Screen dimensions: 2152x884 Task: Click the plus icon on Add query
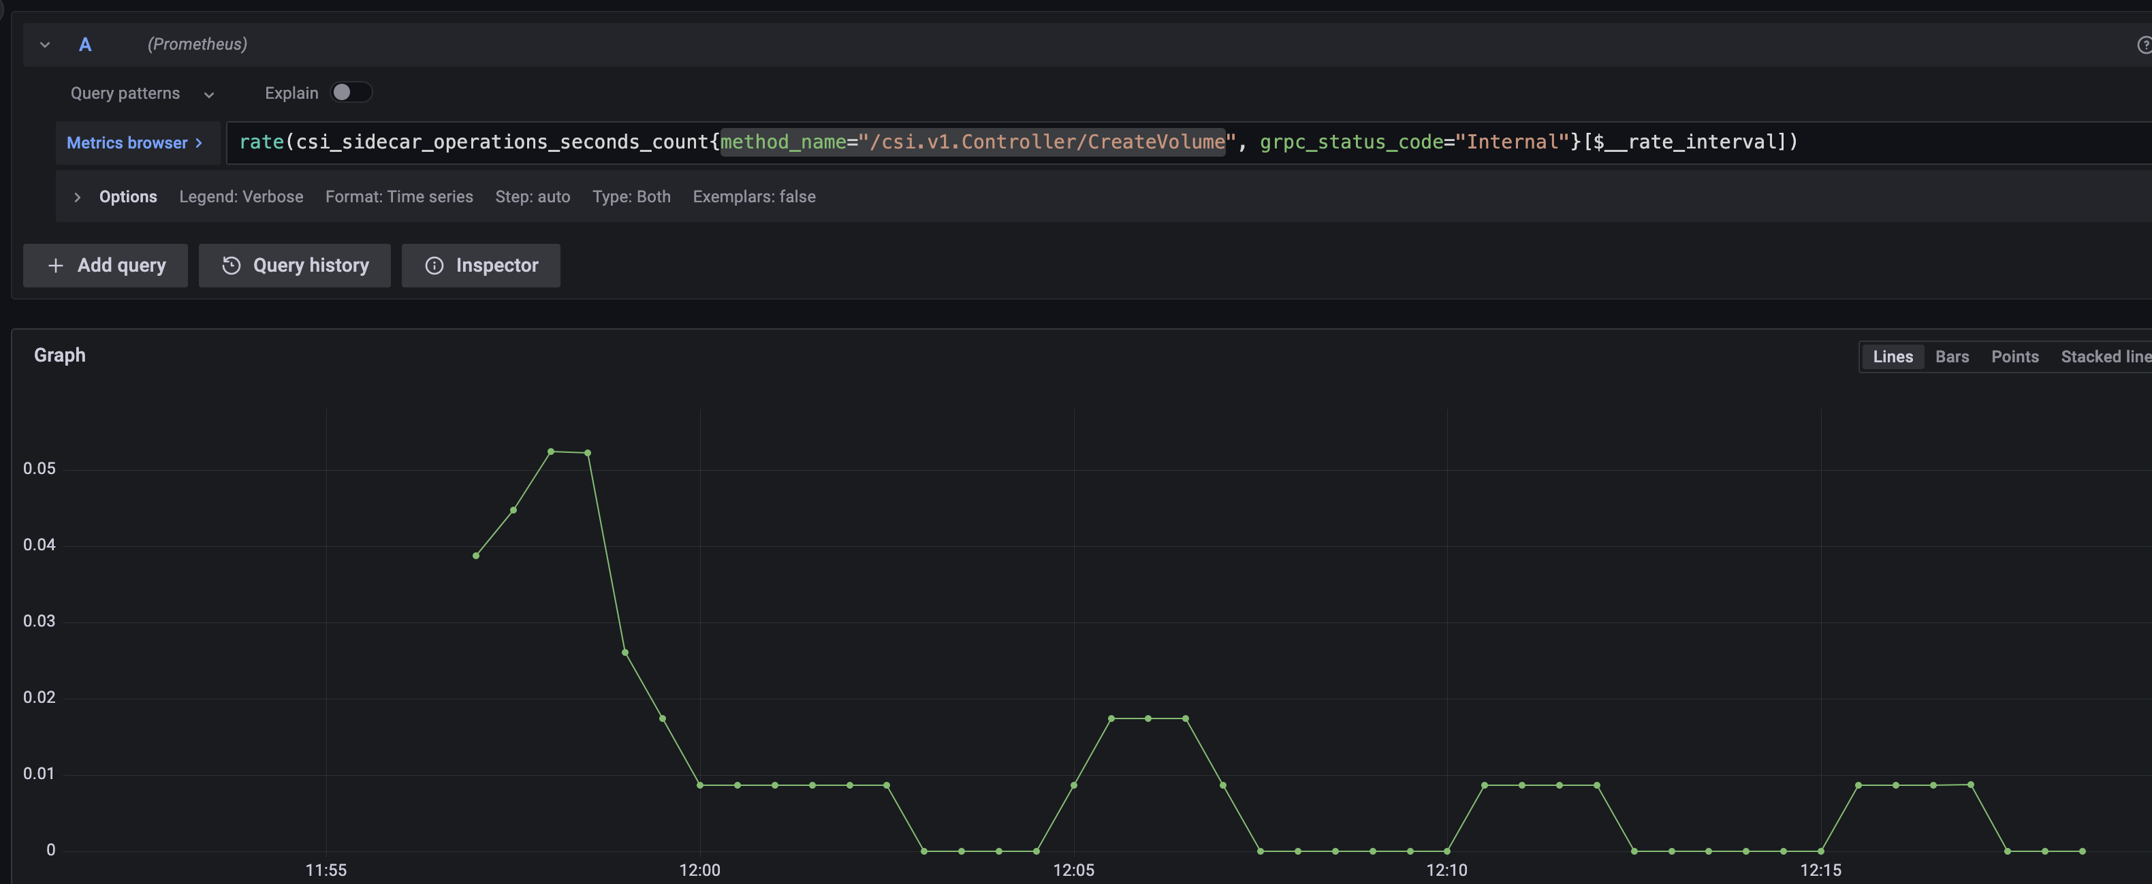click(x=55, y=266)
